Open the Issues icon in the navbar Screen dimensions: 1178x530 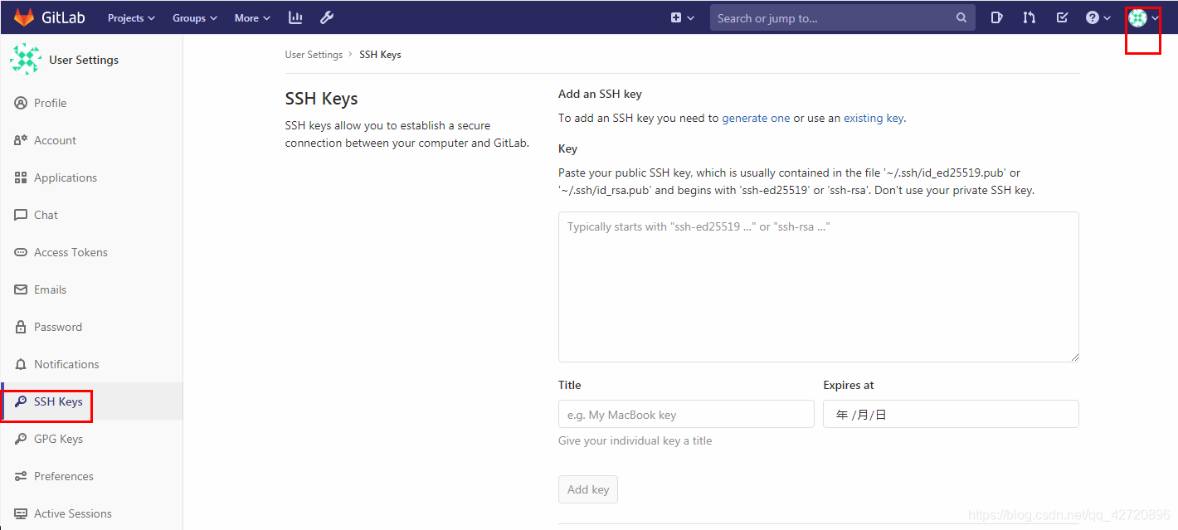tap(996, 17)
